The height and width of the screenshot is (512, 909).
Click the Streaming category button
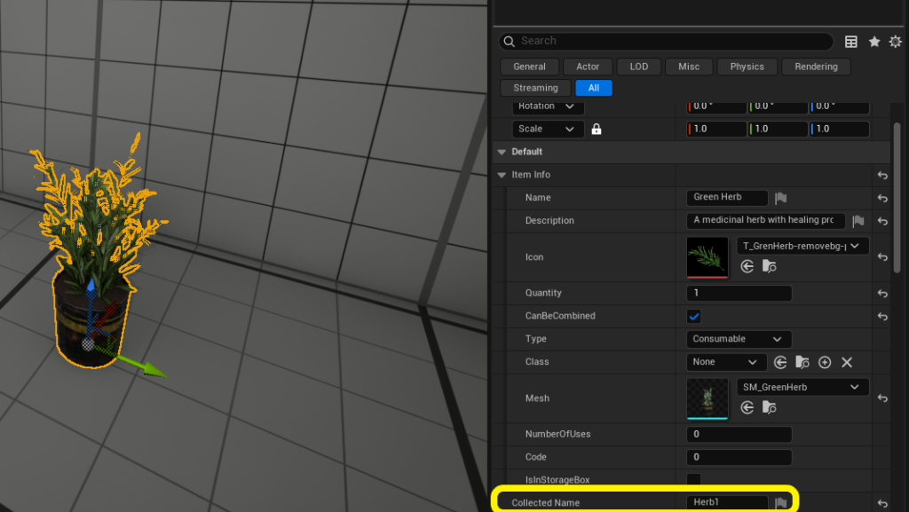[x=535, y=88]
